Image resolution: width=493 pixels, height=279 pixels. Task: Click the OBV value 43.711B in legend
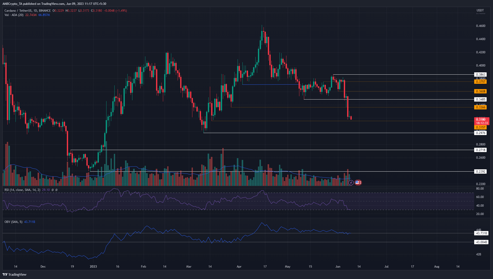30,222
